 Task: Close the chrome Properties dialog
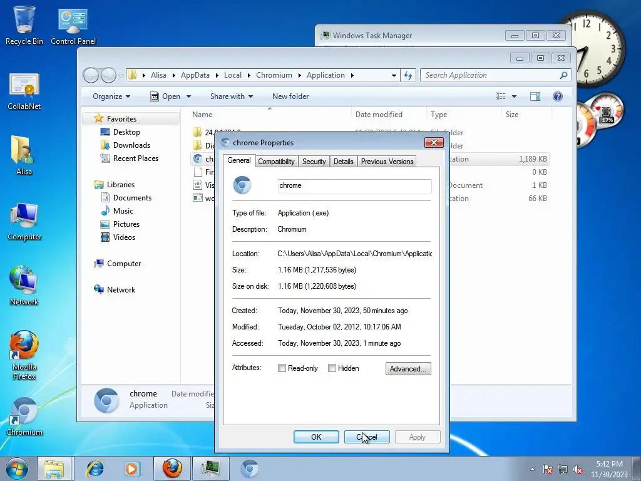coord(434,142)
